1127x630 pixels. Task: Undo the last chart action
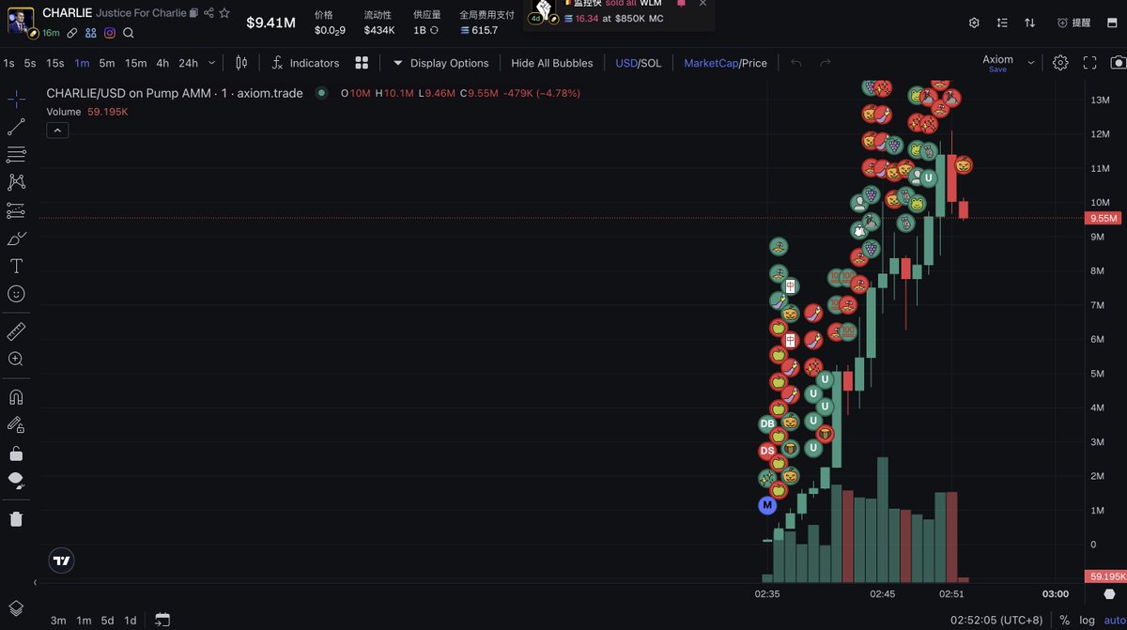pos(796,63)
